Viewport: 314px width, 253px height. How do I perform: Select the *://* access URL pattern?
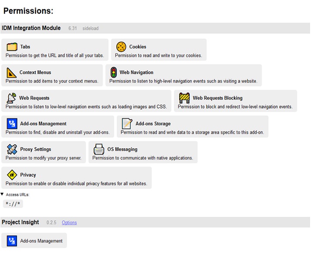click(13, 204)
